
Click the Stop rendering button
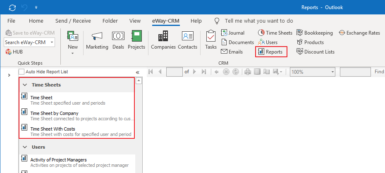[x=226, y=72]
